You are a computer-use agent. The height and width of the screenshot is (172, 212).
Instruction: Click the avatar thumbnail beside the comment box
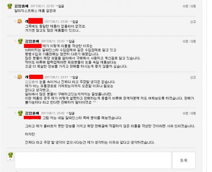click(x=10, y=156)
